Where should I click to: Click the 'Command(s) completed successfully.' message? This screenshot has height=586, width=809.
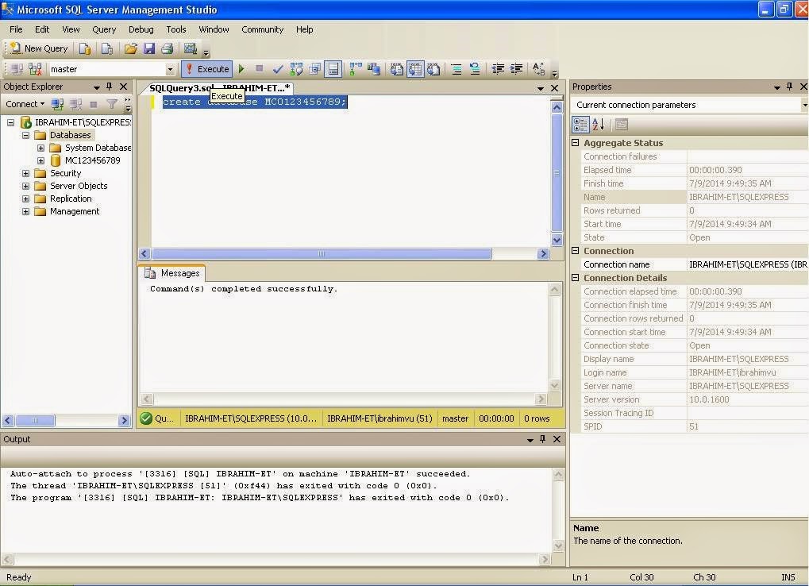tap(244, 289)
